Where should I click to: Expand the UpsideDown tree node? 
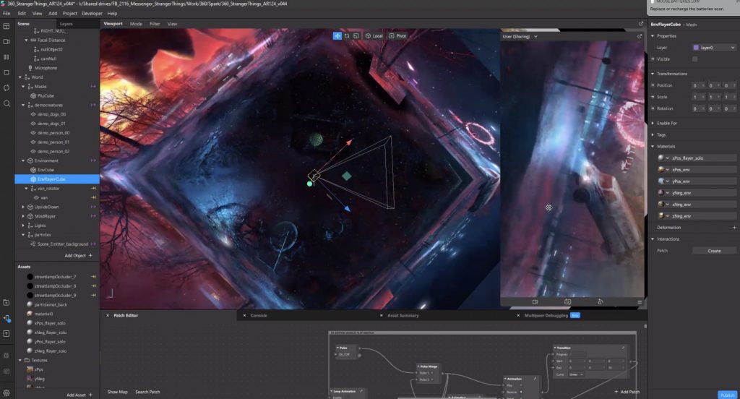(23, 207)
